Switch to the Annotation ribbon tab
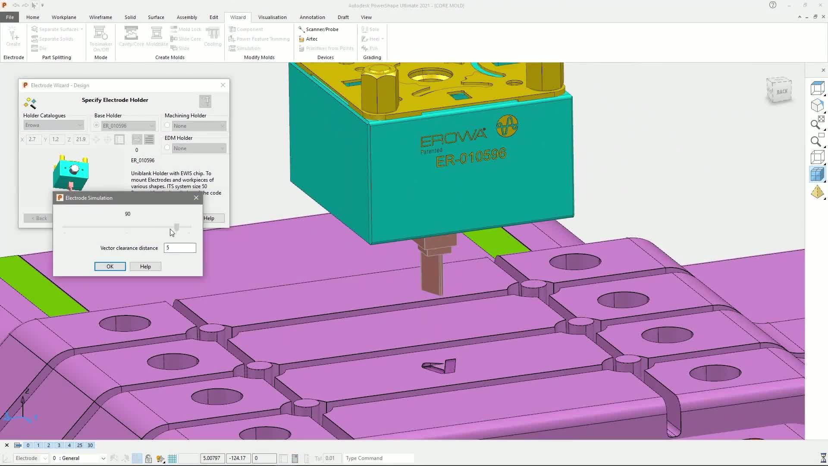 pyautogui.click(x=312, y=17)
